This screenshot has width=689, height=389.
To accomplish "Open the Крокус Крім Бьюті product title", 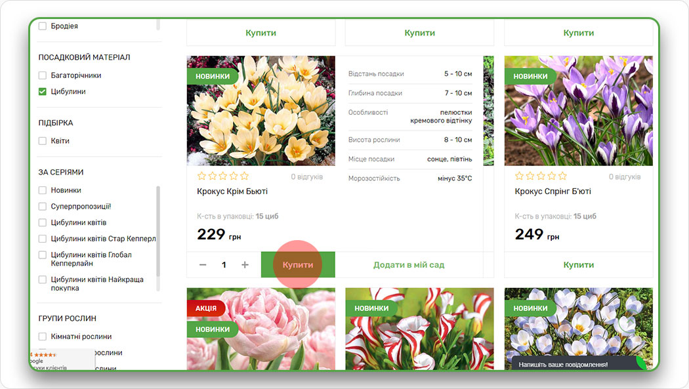I will [x=232, y=192].
